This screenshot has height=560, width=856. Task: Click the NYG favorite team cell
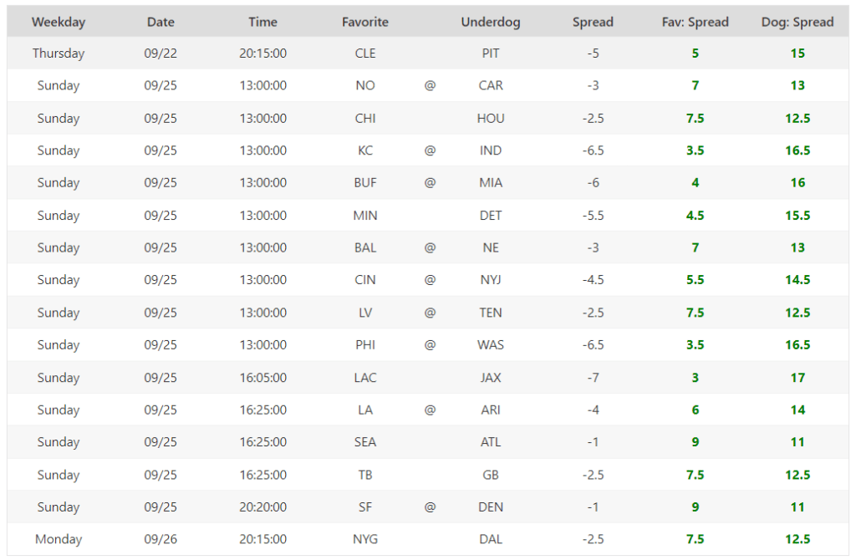365,539
